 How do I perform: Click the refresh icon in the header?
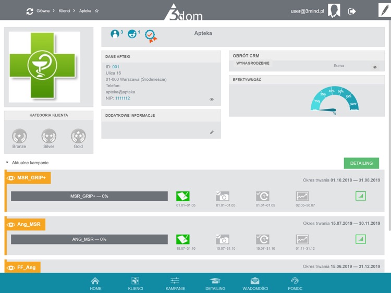click(30, 11)
